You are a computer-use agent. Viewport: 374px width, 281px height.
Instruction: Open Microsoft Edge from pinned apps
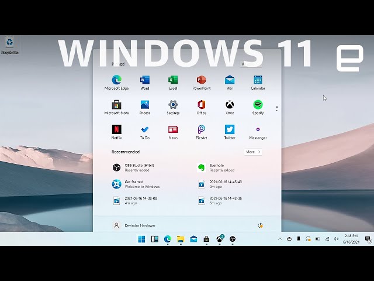[116, 83]
